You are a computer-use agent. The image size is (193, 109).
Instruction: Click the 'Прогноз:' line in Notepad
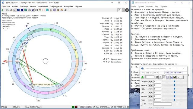pos(136,34)
